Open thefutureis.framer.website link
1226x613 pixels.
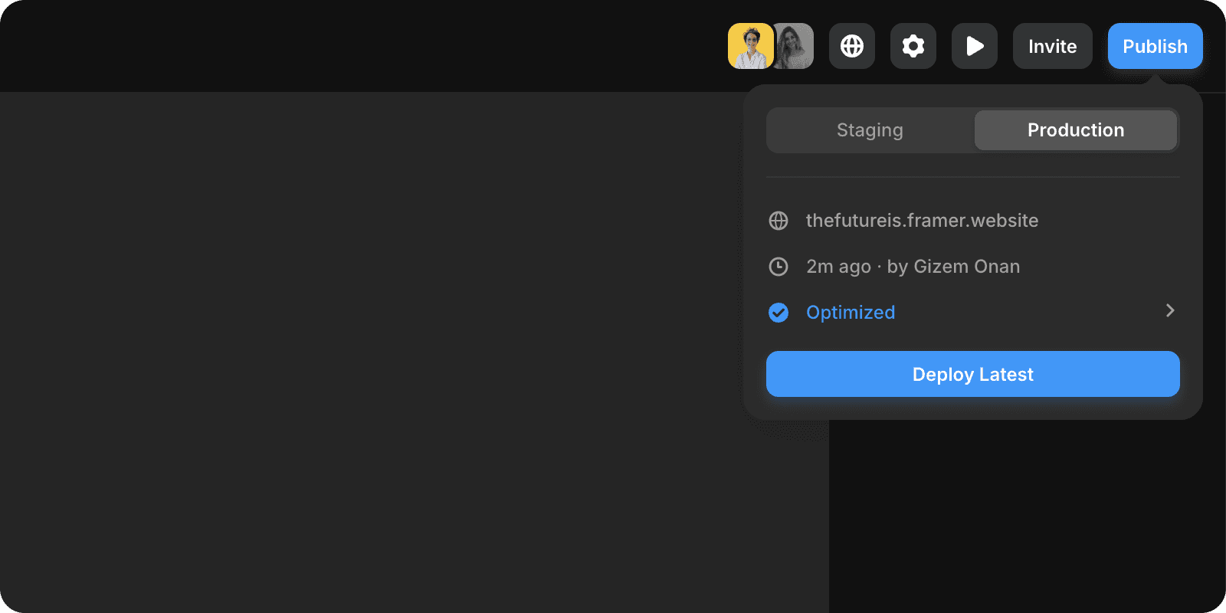922,221
